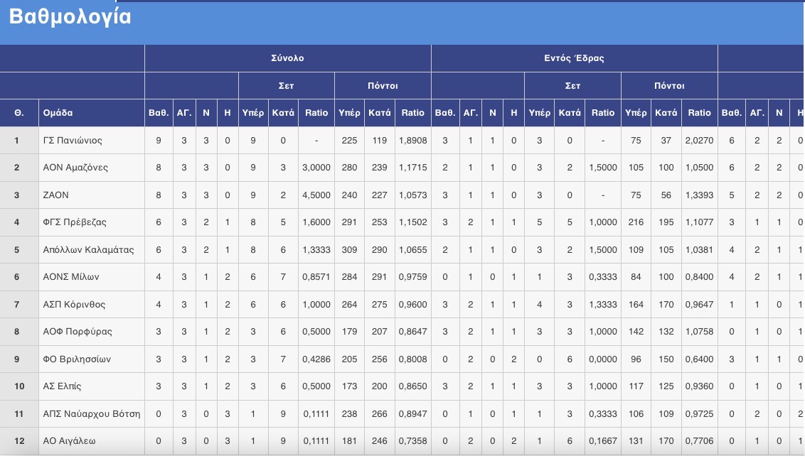This screenshot has width=805, height=456.
Task: Select team ΑΠΣ Ναύαρχου Βότση
Action: tap(92, 414)
